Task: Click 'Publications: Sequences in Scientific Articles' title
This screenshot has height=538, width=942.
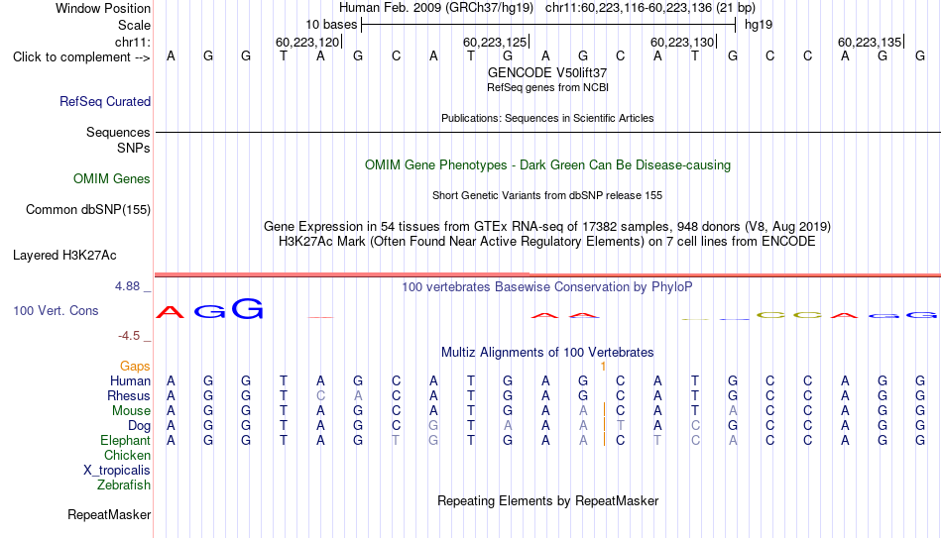Action: tap(547, 118)
